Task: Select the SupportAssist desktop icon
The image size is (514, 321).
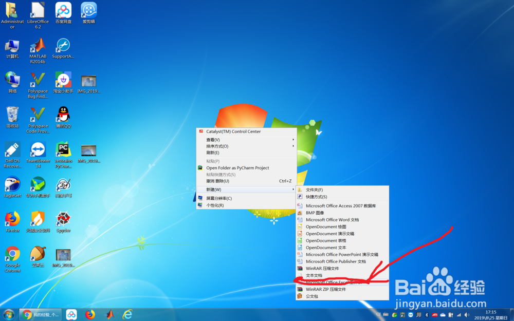Action: click(63, 48)
